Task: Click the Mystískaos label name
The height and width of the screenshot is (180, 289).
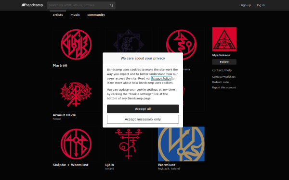Action: [221, 55]
